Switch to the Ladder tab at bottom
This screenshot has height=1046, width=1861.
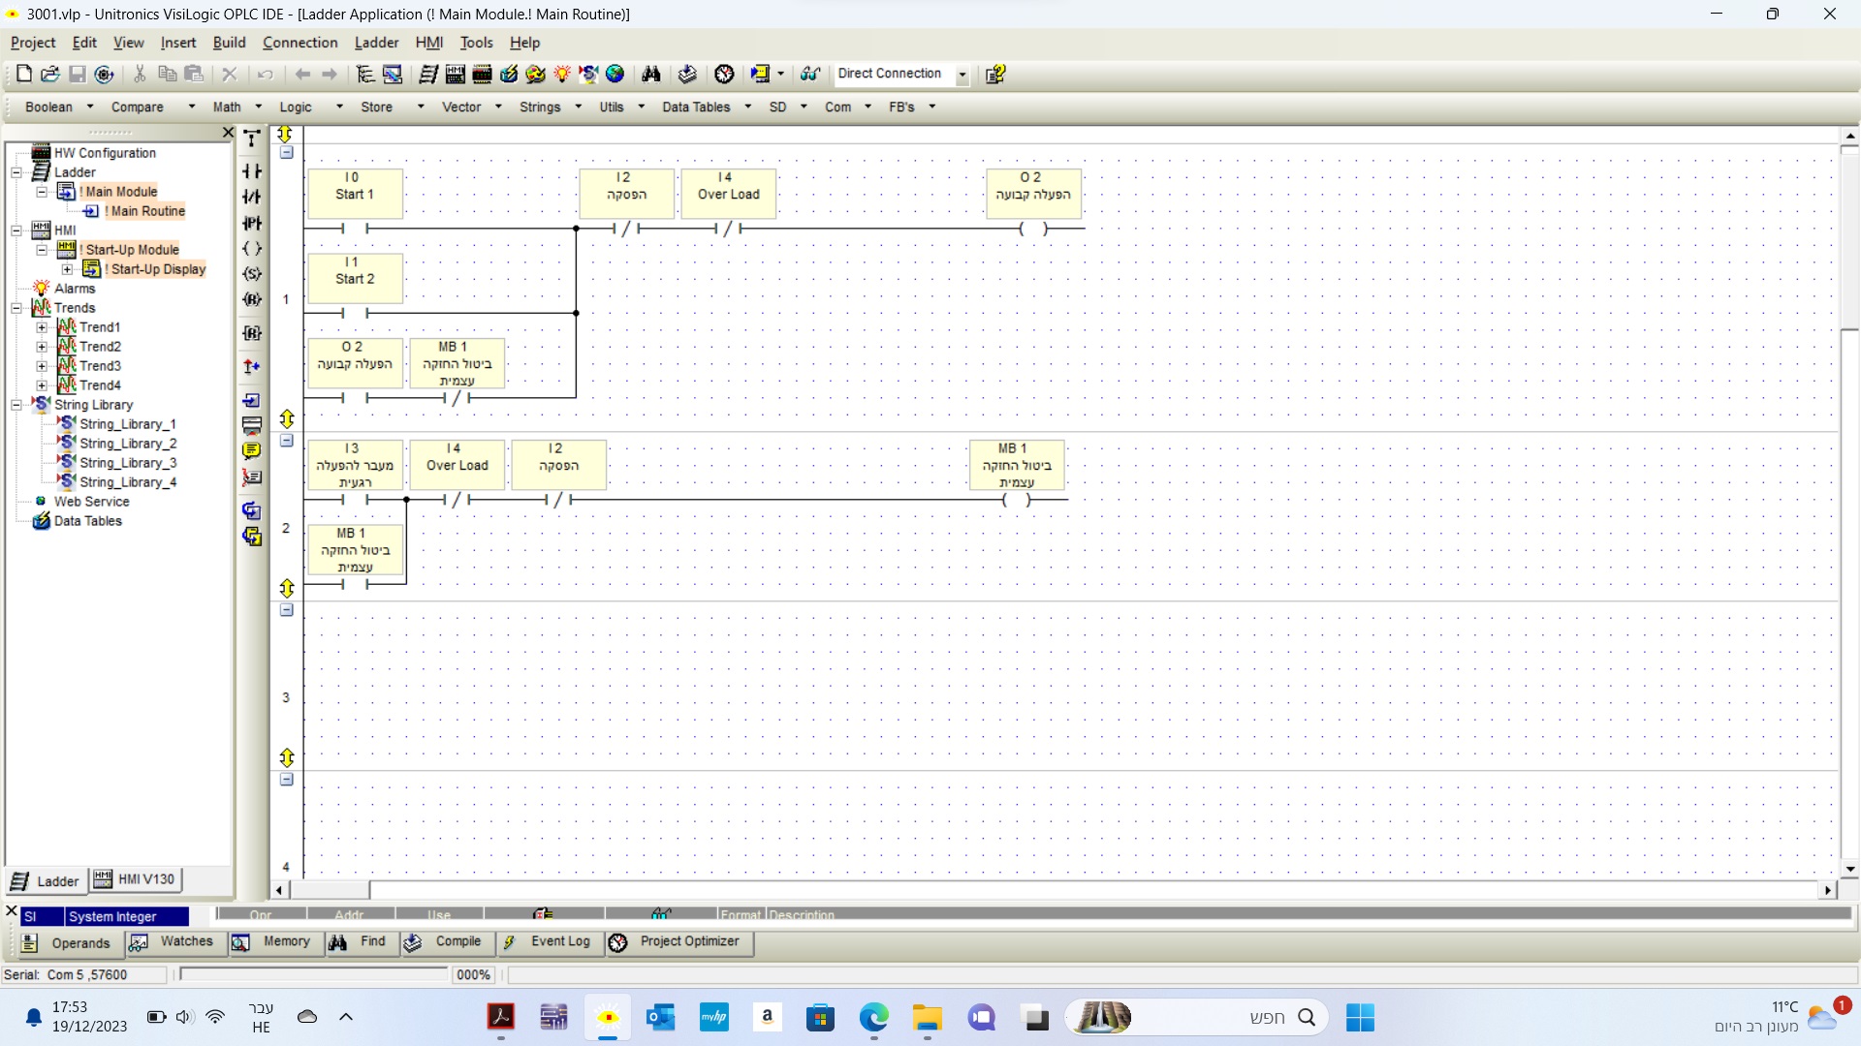pyautogui.click(x=45, y=881)
